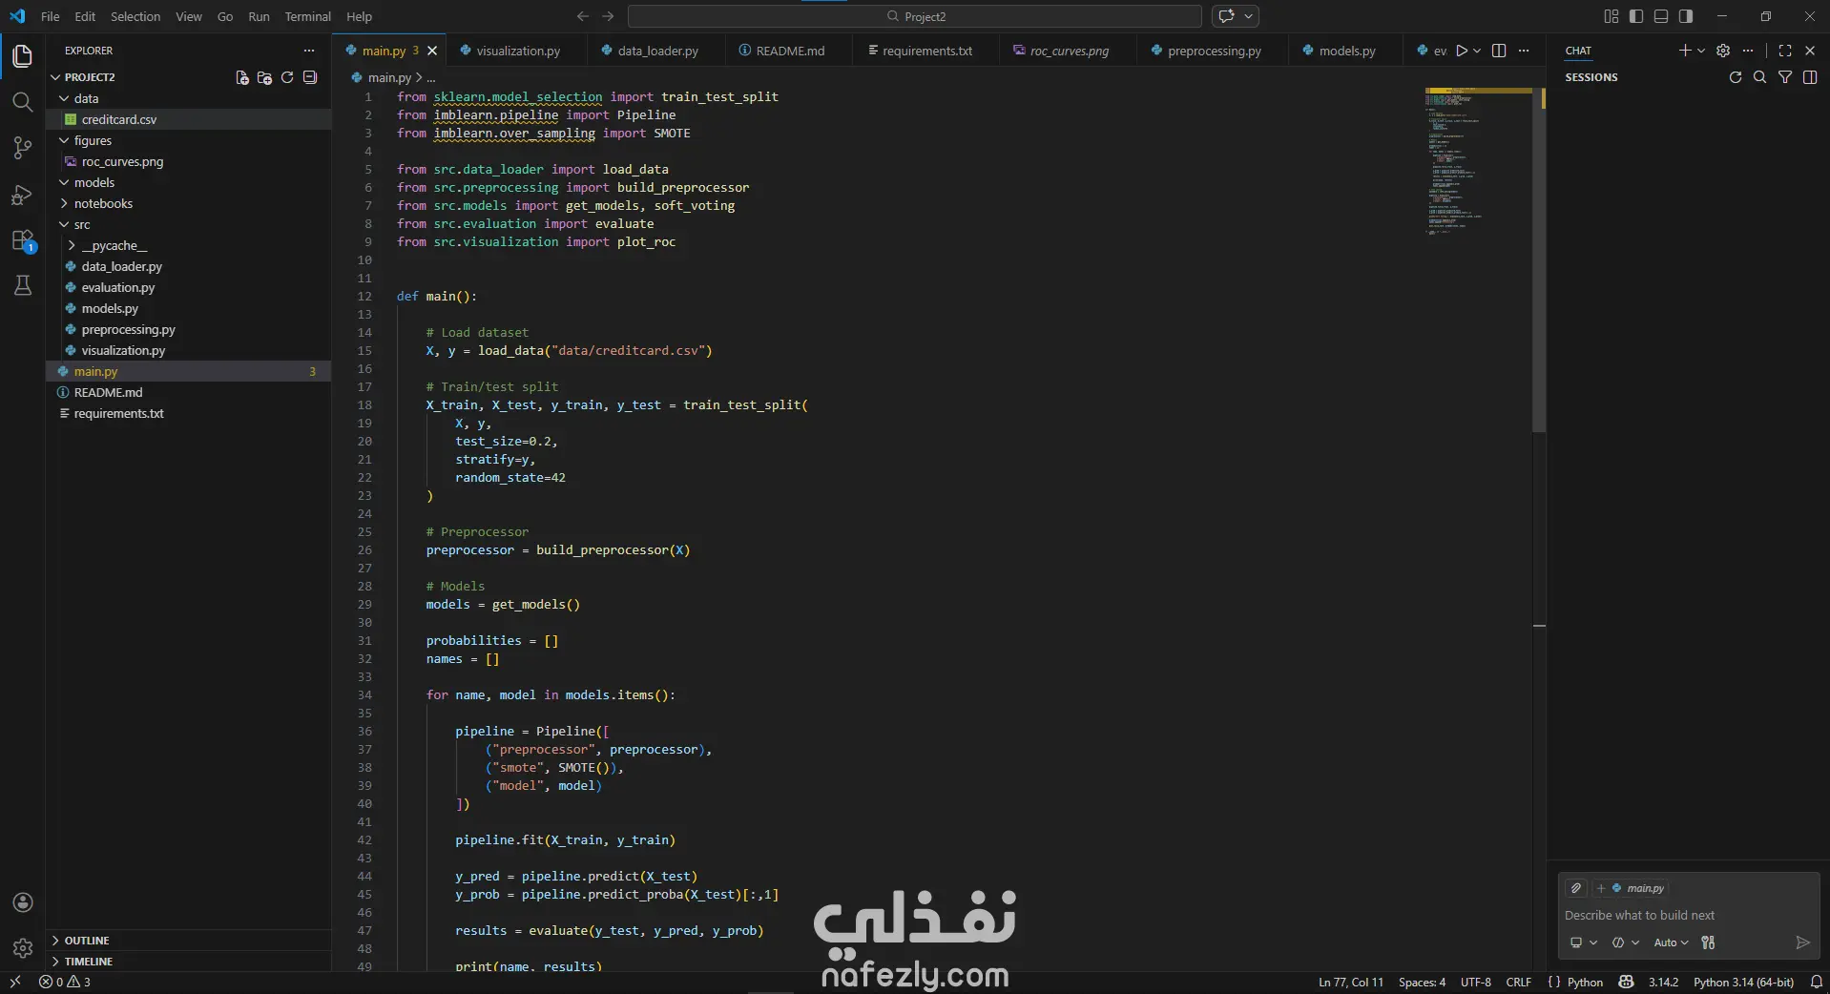The width and height of the screenshot is (1830, 994).
Task: Focus the chat input field
Action: [1687, 915]
